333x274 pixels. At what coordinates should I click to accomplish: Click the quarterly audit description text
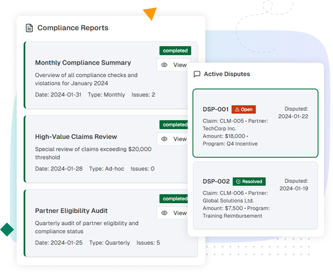click(x=87, y=227)
